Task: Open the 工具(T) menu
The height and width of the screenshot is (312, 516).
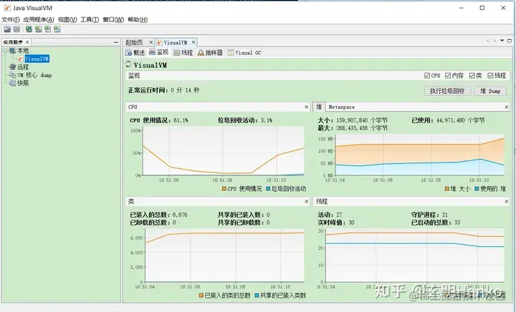Action: 90,20
